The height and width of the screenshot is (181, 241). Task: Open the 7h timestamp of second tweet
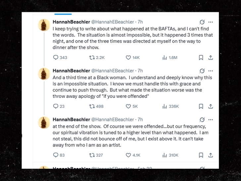point(140,71)
